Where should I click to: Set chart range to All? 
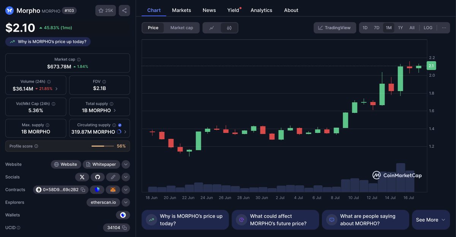click(412, 28)
